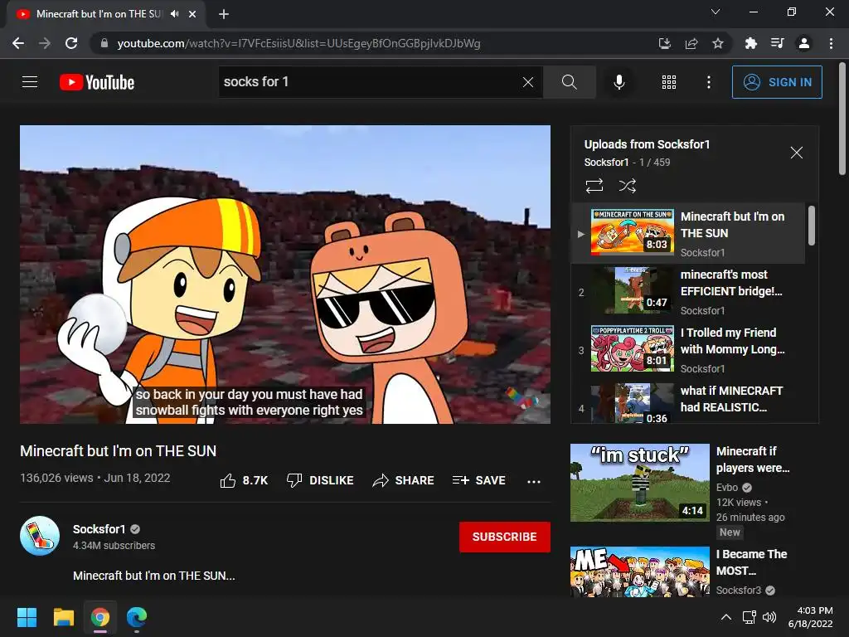Open the YouTube apps grid

669,82
